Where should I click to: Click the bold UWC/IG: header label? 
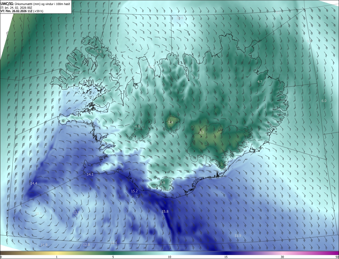7,4
